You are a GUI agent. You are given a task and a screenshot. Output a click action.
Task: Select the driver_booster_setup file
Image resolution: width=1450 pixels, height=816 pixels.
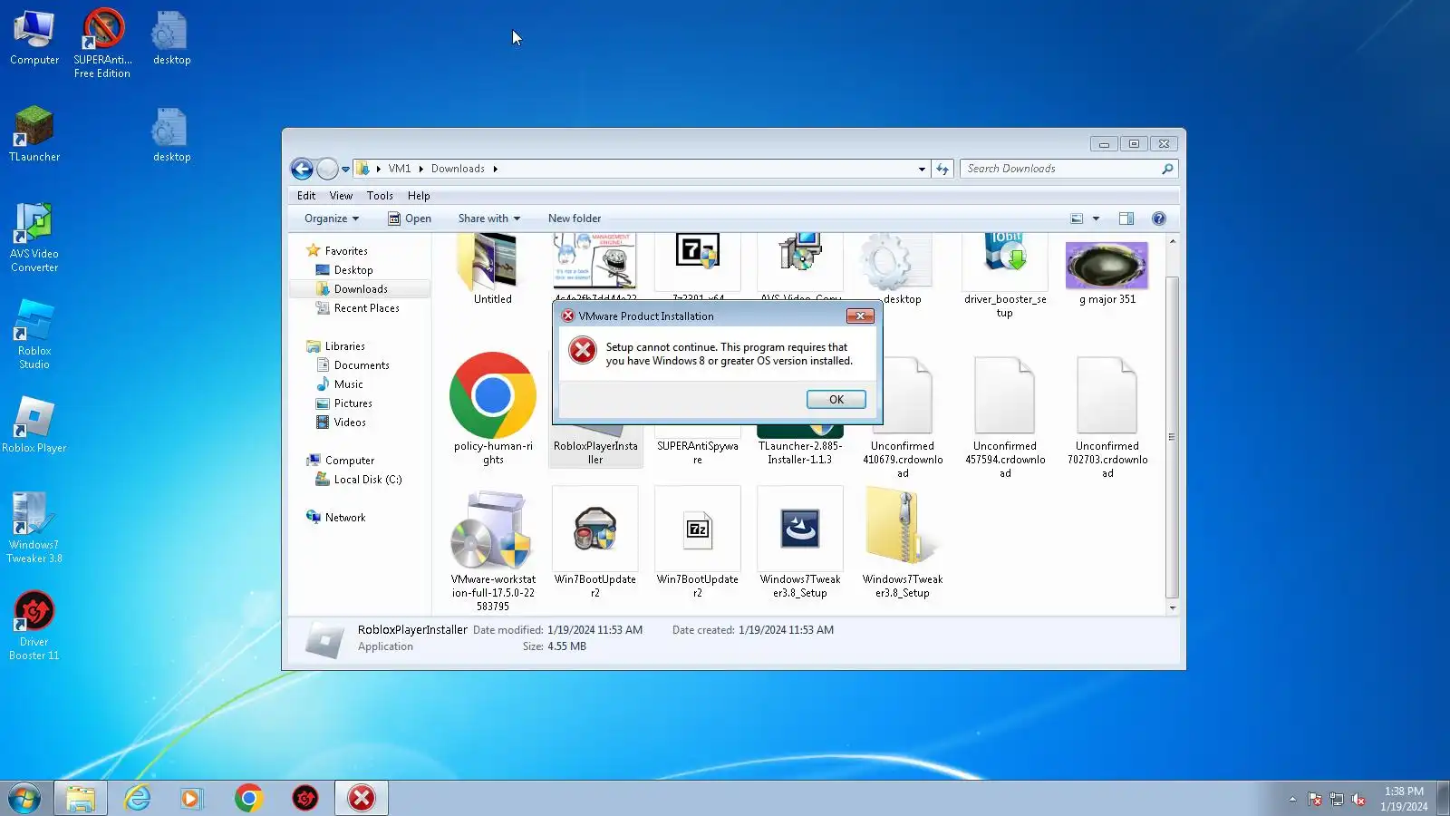pos(1005,276)
